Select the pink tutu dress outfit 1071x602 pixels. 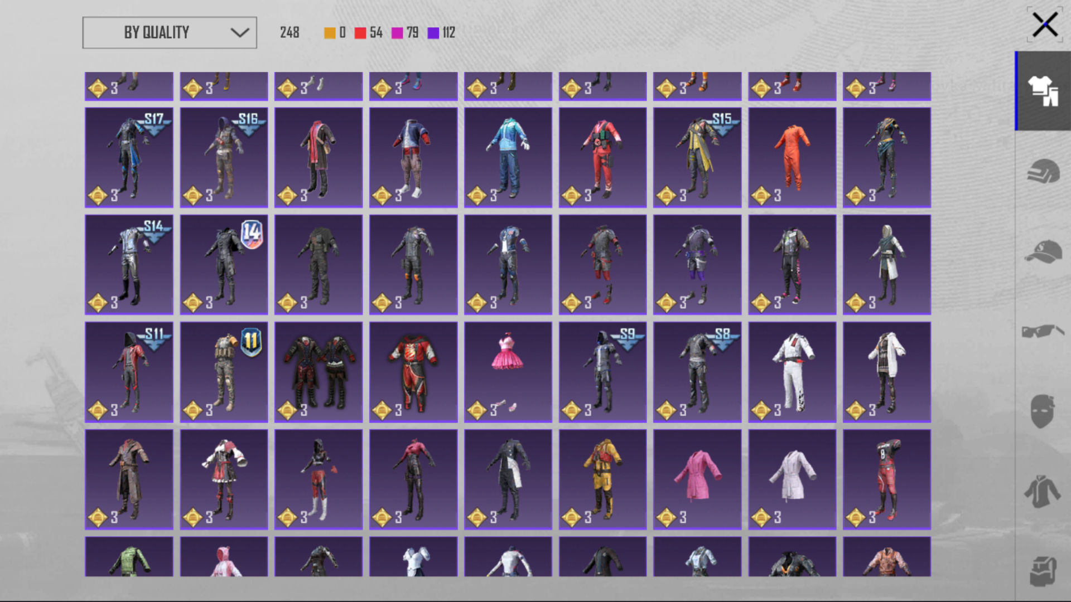tap(508, 372)
